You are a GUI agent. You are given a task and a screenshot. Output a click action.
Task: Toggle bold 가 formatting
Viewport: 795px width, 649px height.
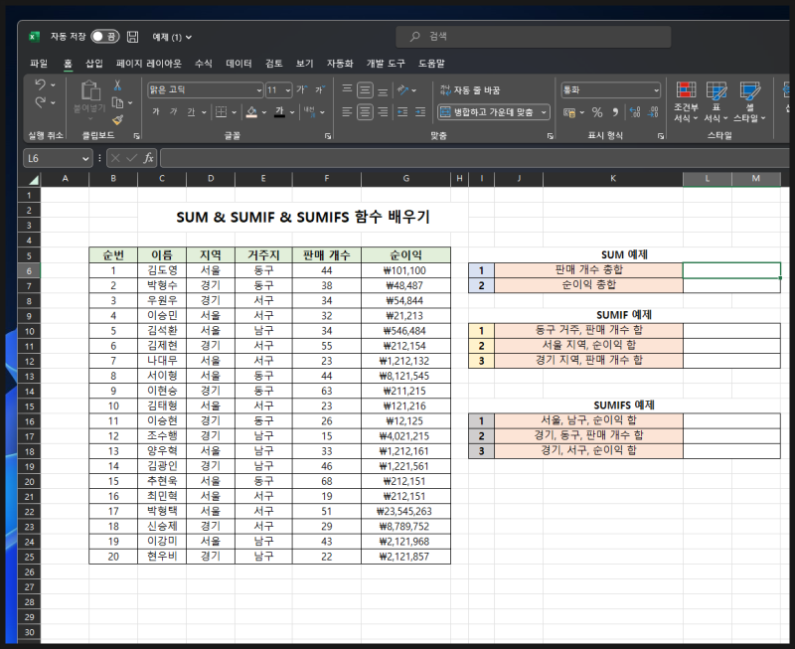[156, 111]
